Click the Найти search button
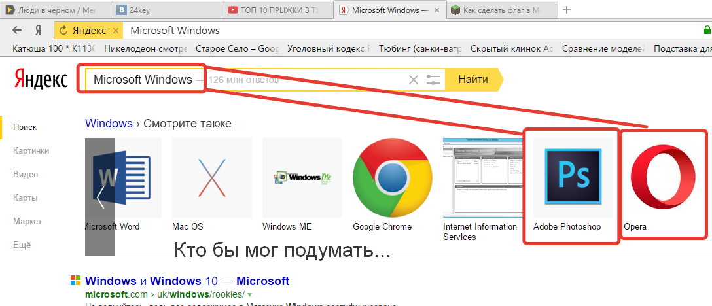 pos(474,80)
